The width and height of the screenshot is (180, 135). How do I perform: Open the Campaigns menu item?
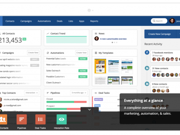click(x=26, y=21)
